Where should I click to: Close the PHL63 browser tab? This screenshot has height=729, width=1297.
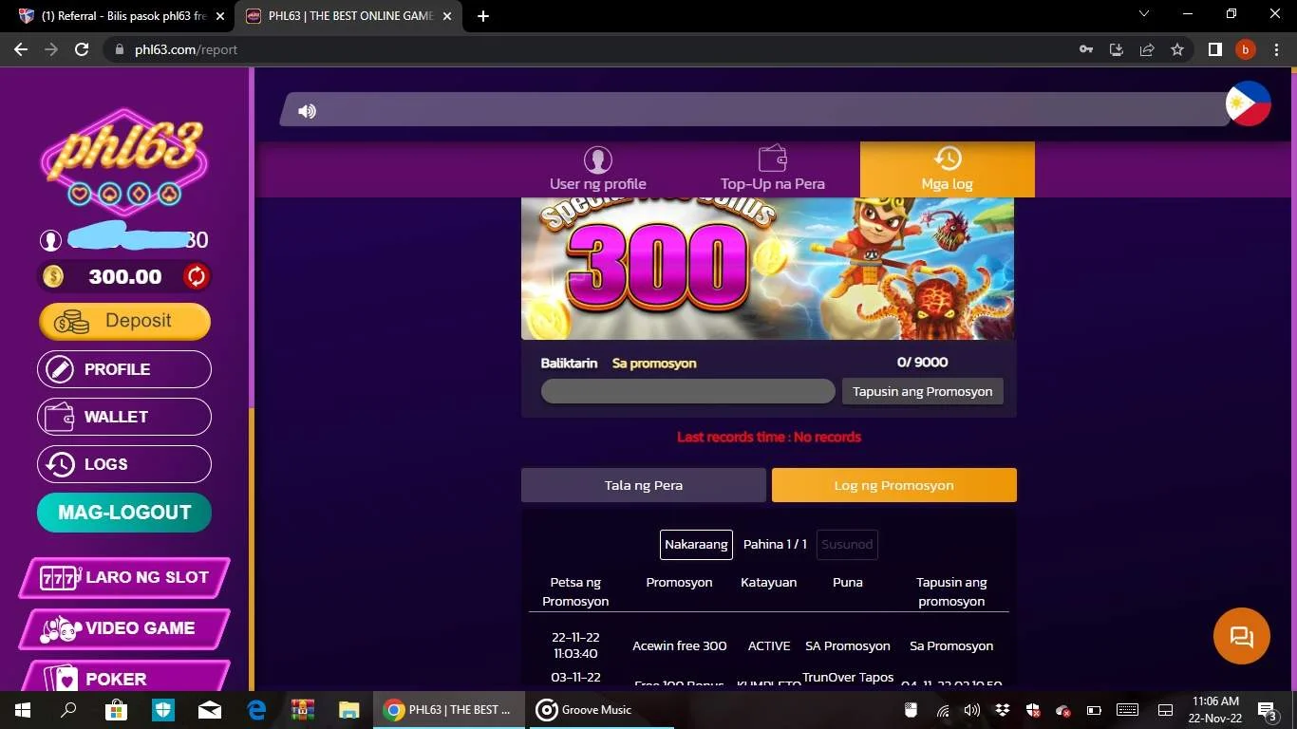point(447,16)
